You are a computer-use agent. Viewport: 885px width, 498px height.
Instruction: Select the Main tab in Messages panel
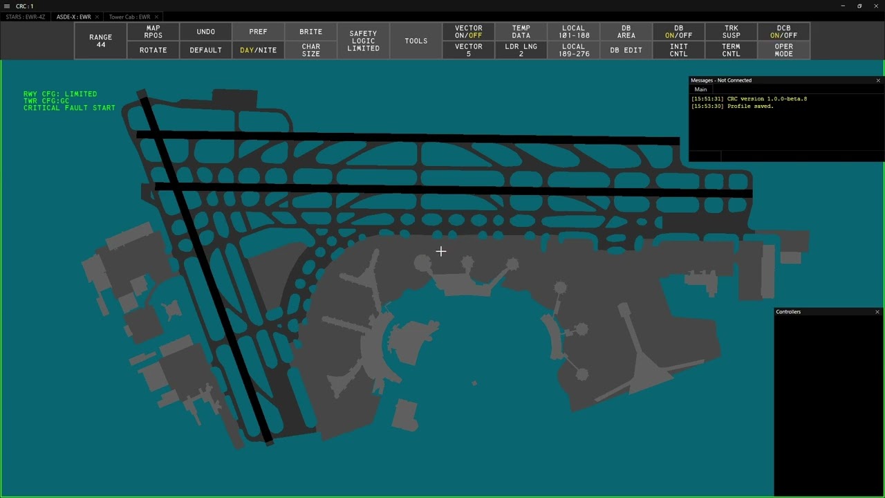[700, 89]
